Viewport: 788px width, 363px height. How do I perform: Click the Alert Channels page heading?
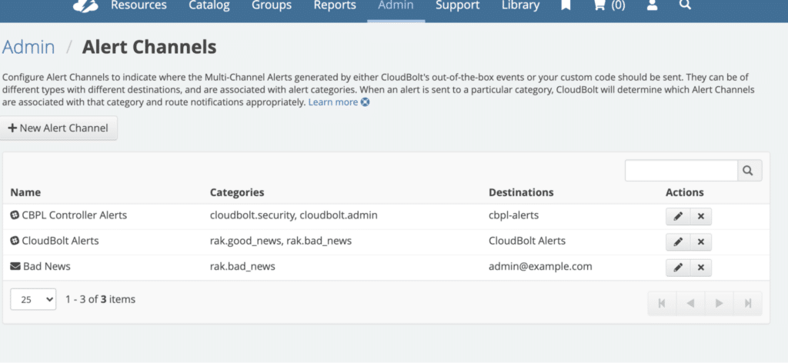tap(149, 47)
